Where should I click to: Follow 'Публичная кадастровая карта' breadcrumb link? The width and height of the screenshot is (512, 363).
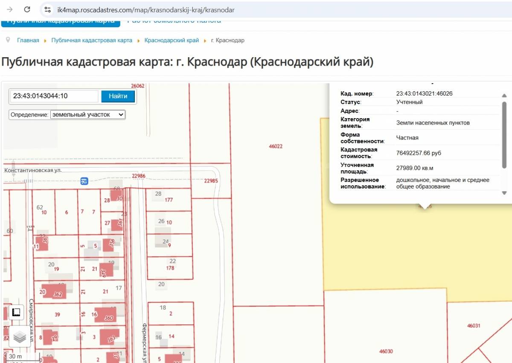click(x=92, y=41)
